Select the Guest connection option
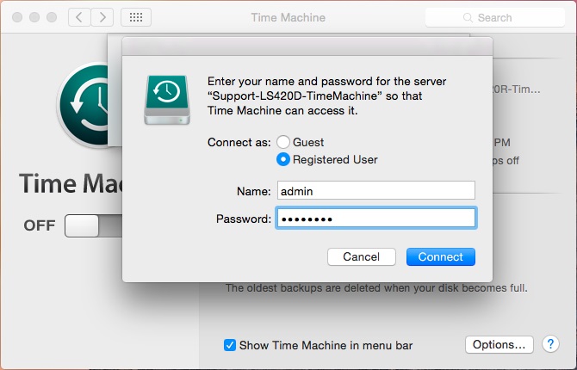 point(282,142)
